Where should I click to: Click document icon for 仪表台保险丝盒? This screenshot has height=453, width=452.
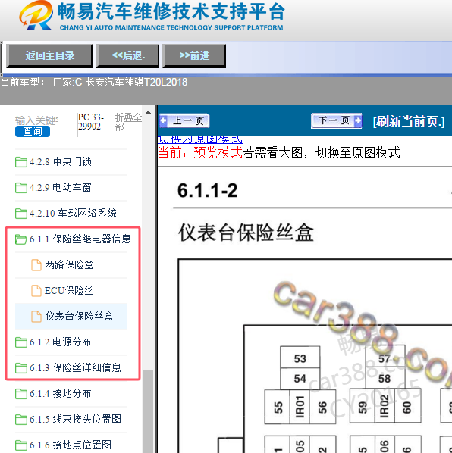[36, 317]
